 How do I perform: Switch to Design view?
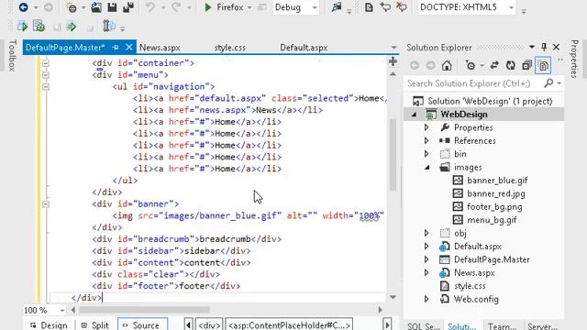coord(49,324)
